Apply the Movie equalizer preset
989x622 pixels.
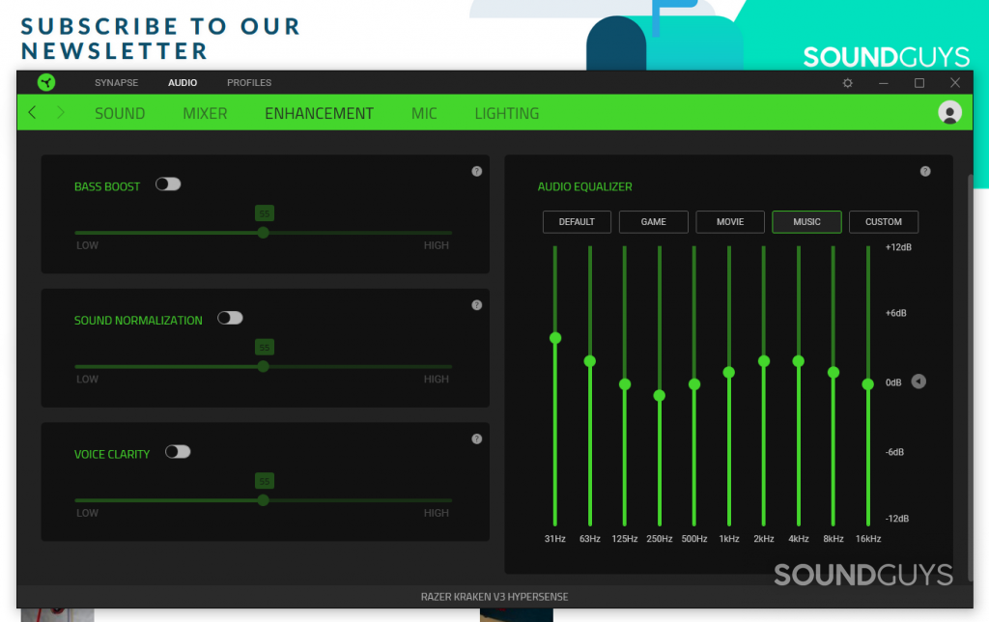point(730,221)
